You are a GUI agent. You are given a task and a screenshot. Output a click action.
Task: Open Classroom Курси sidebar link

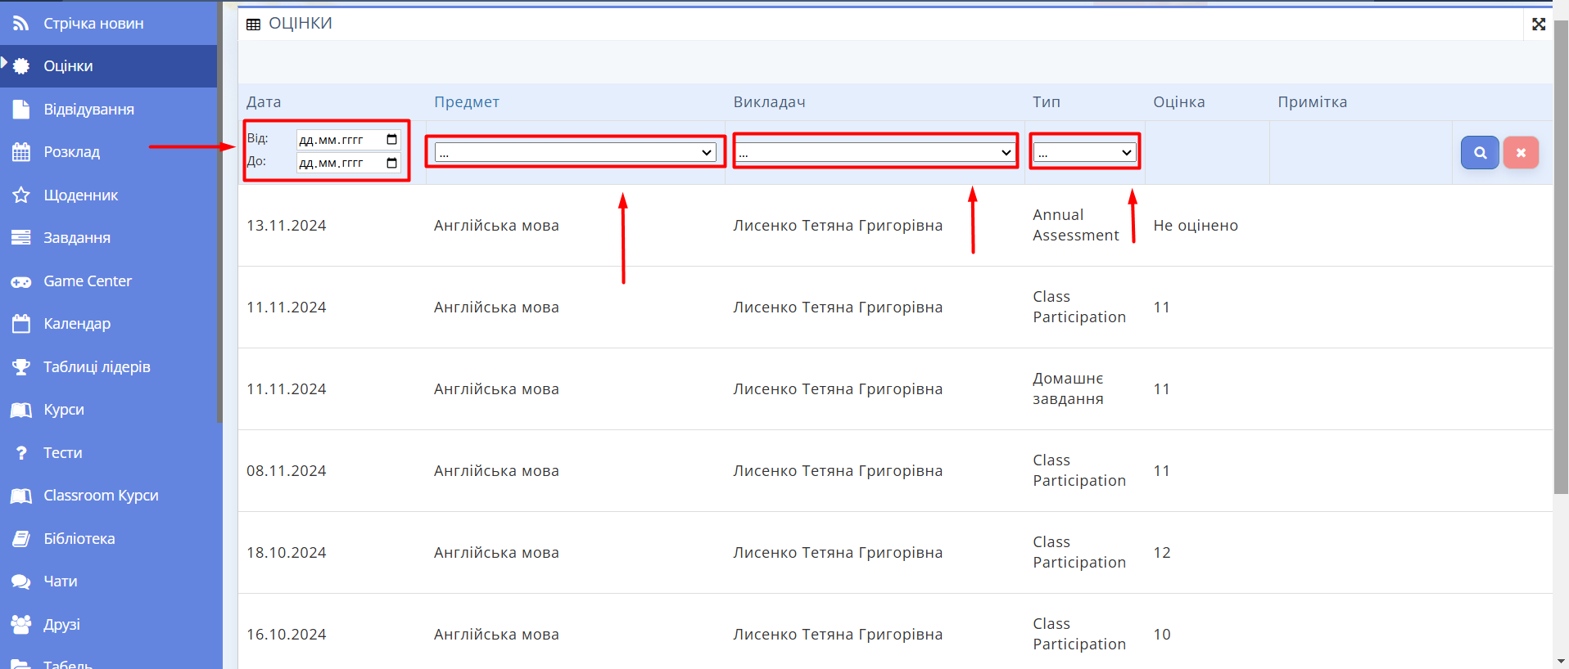[x=101, y=496]
